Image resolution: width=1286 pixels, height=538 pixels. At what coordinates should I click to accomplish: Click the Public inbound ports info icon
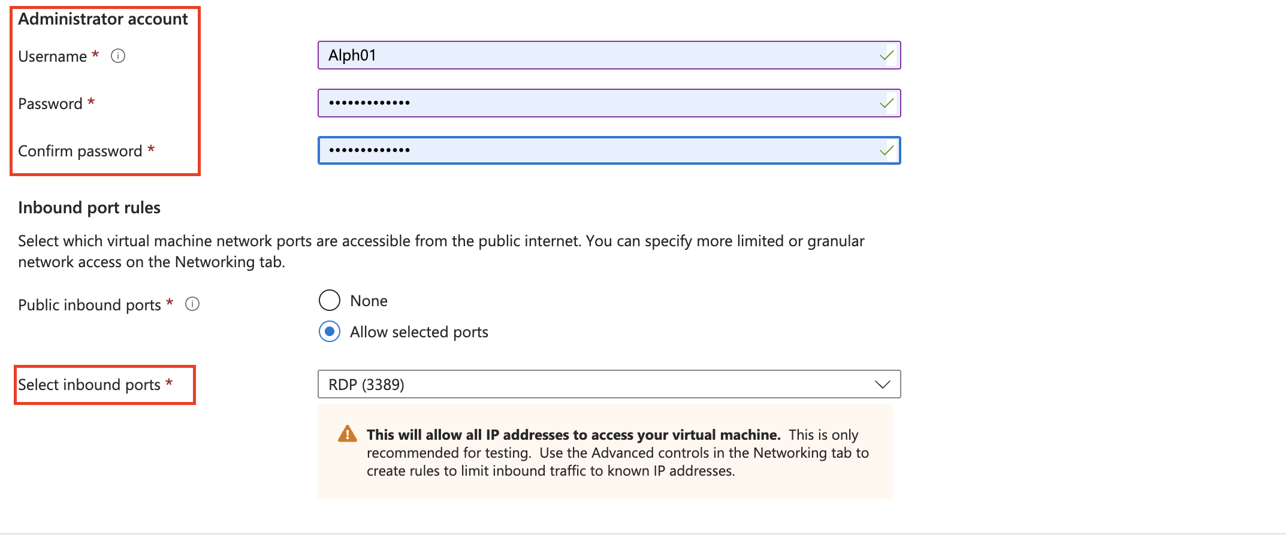coord(192,304)
